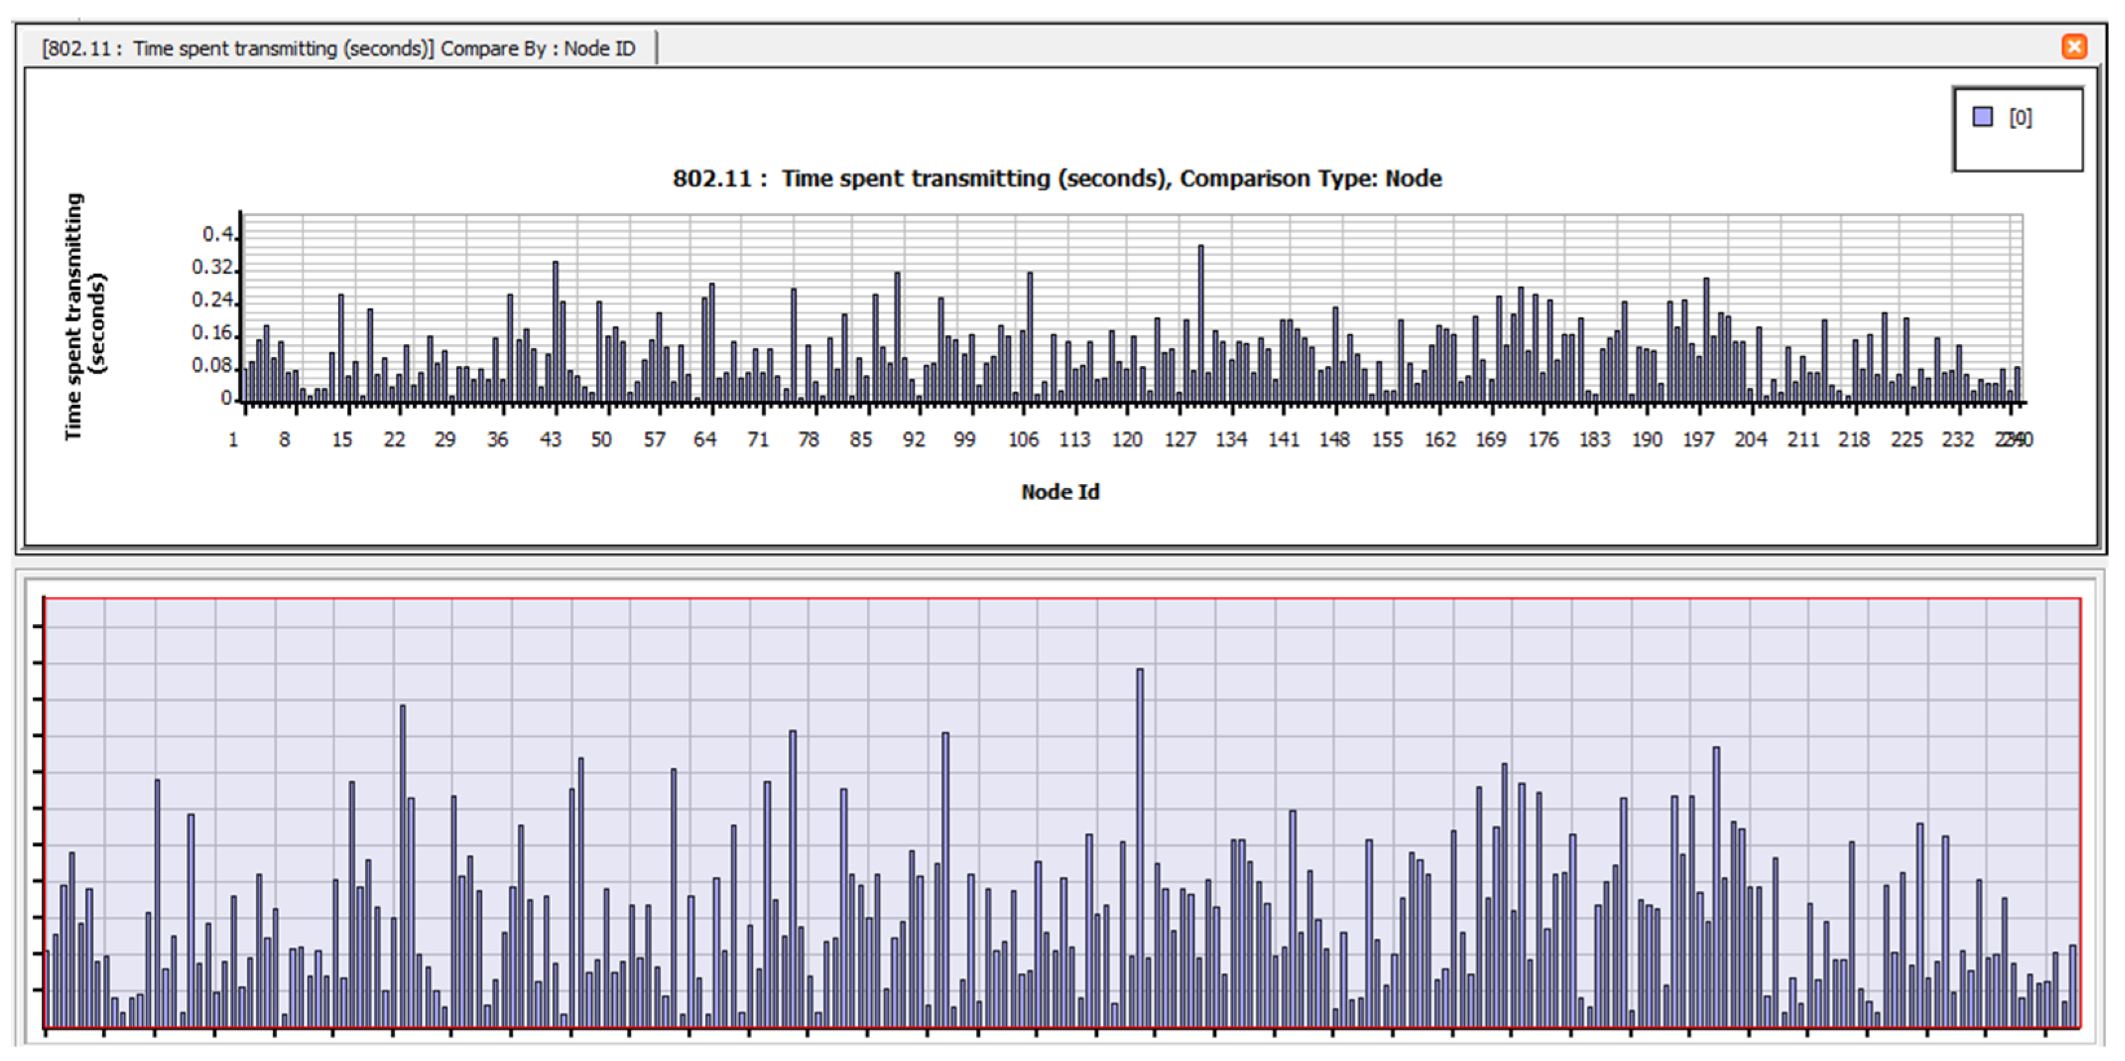The width and height of the screenshot is (2125, 1061).
Task: Click x-axis tick label 162
Action: (x=1440, y=439)
